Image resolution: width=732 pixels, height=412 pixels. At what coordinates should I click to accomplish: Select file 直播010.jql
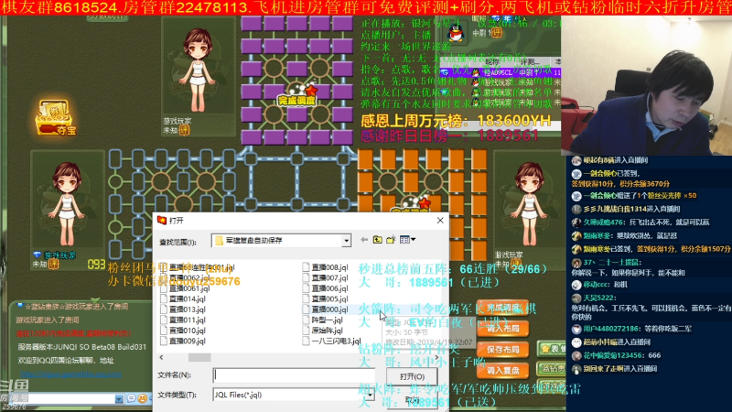[182, 331]
